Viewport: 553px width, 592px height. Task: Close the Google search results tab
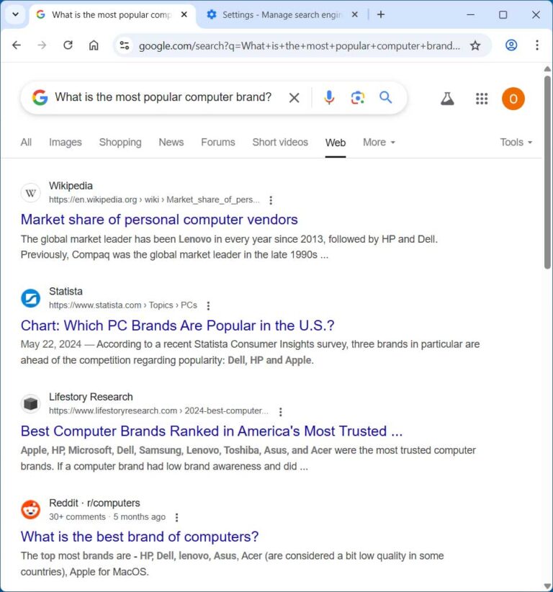click(184, 14)
